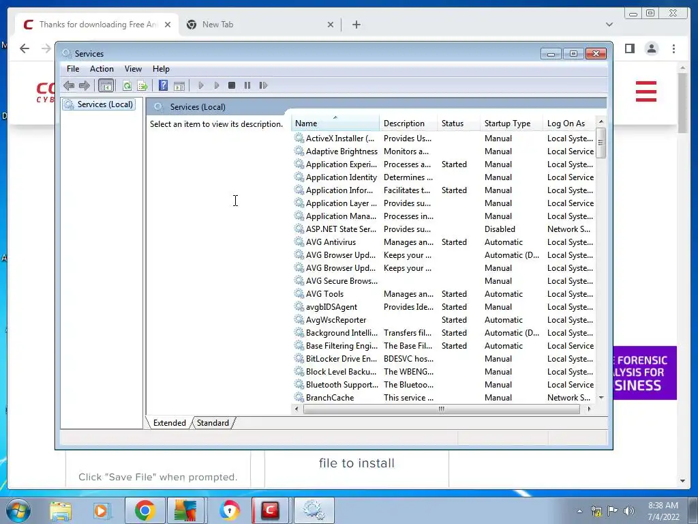Select the Application Identity service

pos(444,177)
